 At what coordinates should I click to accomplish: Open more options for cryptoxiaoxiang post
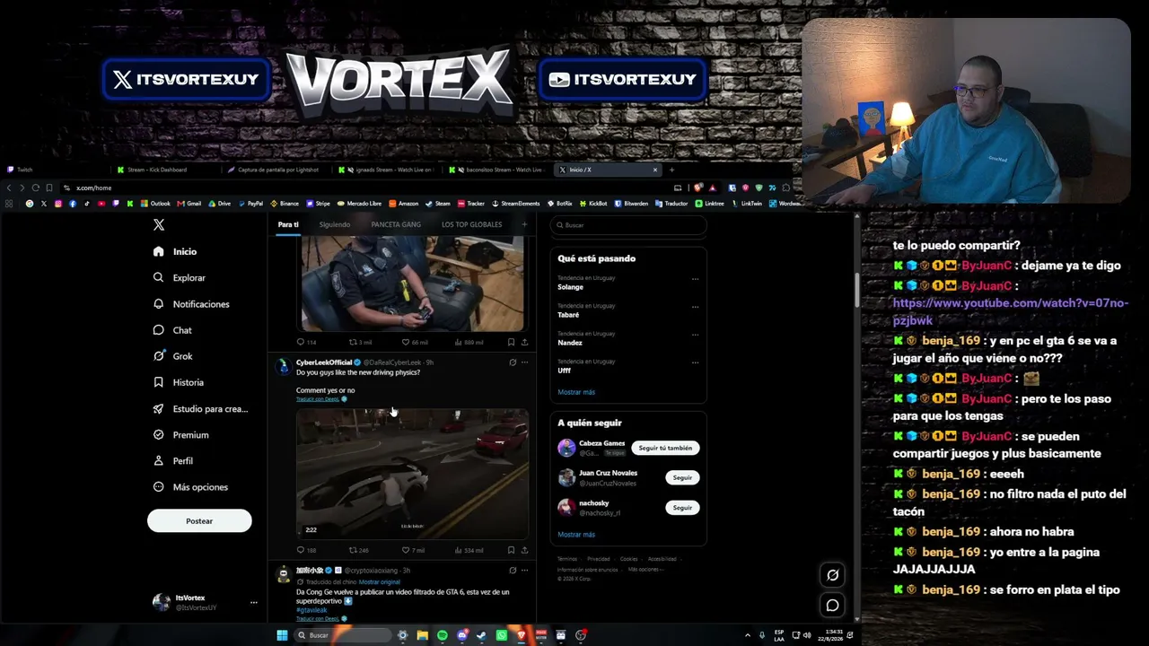pyautogui.click(x=525, y=571)
